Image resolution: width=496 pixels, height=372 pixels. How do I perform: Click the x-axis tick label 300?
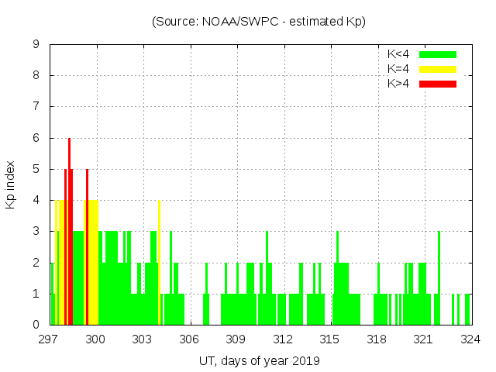[96, 339]
